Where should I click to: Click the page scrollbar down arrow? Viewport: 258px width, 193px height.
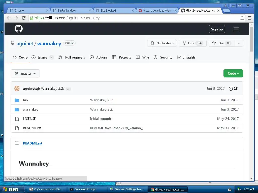tap(251, 179)
